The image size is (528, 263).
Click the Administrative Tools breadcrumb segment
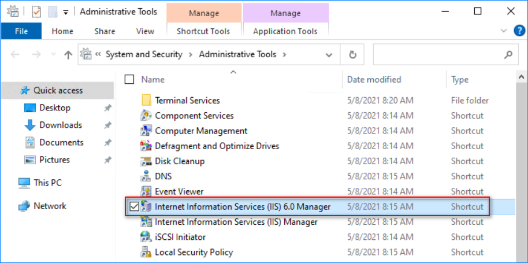[x=237, y=54]
